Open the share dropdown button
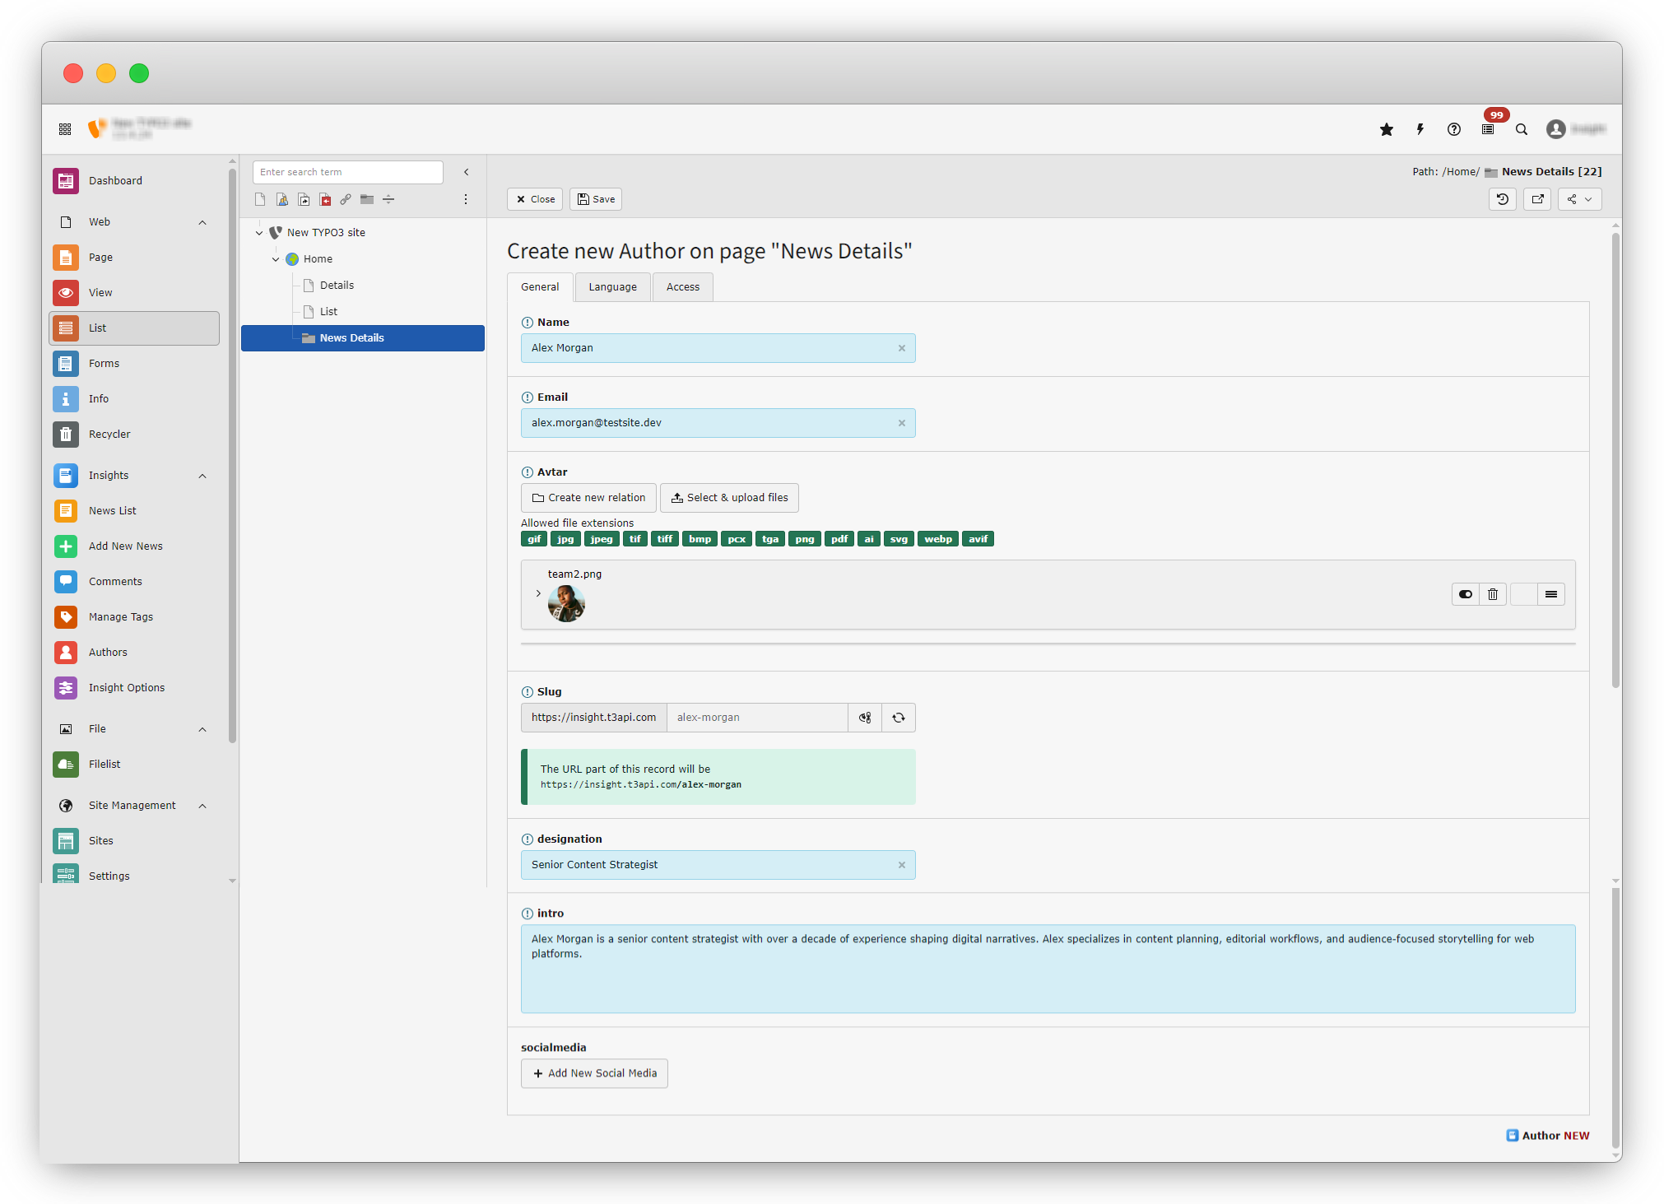The image size is (1664, 1204). pos(1579,199)
